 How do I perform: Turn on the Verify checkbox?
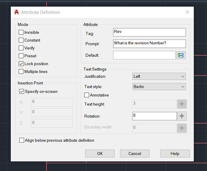[x=21, y=48]
